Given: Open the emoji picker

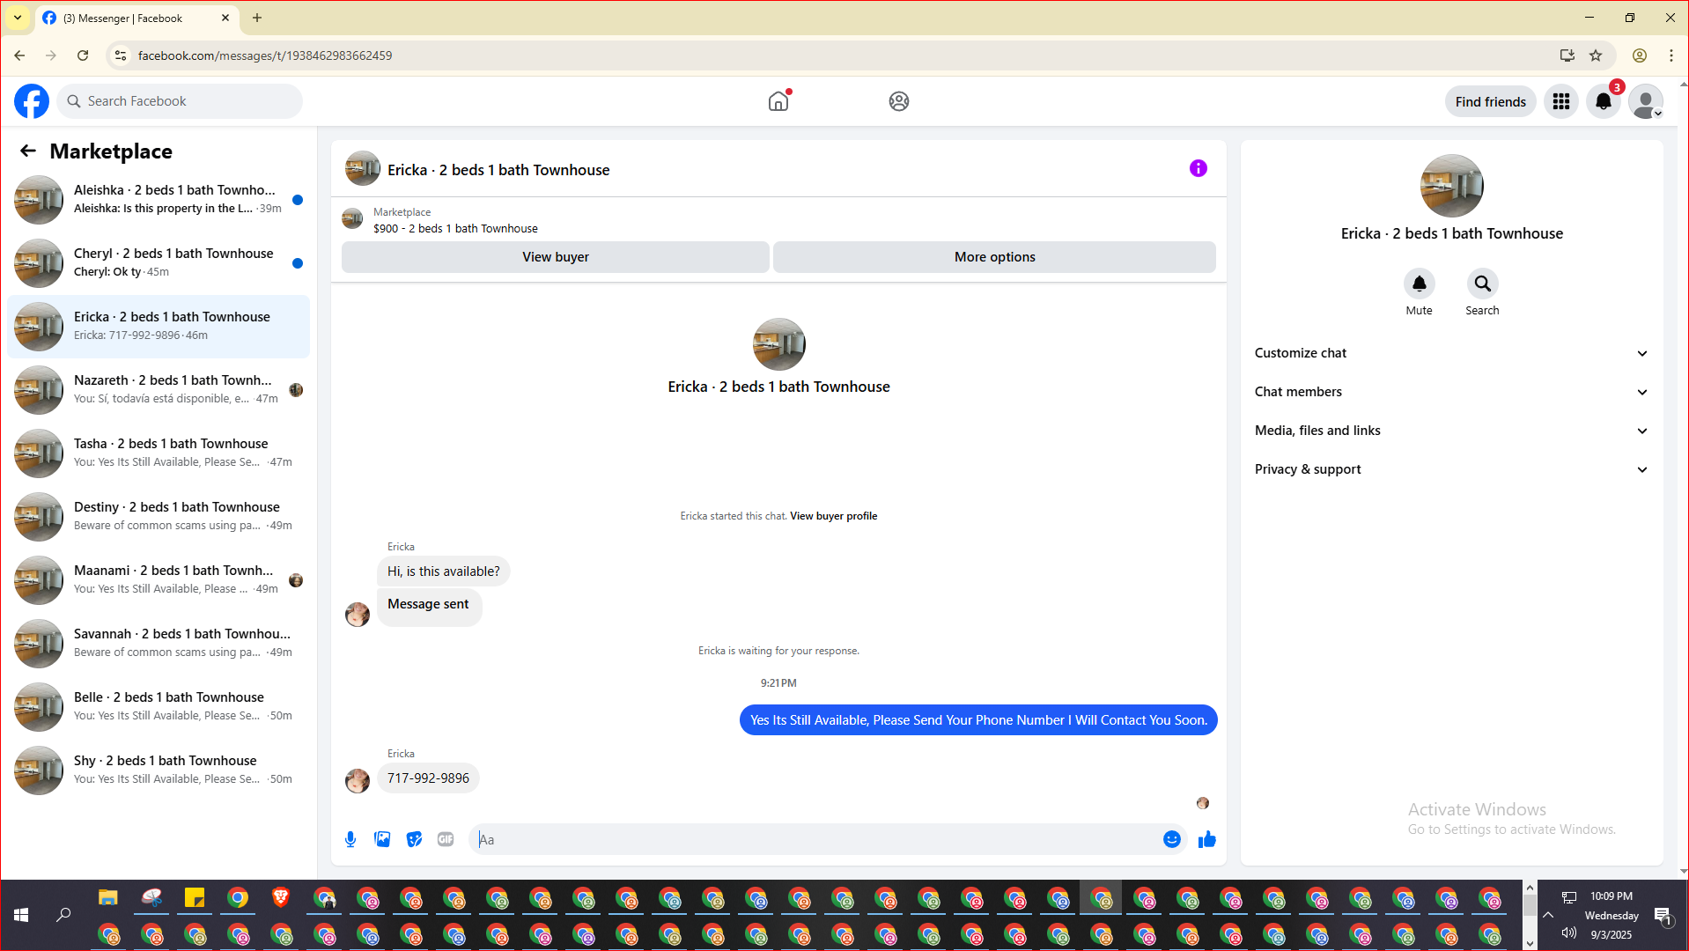Looking at the screenshot, I should click(x=1172, y=839).
